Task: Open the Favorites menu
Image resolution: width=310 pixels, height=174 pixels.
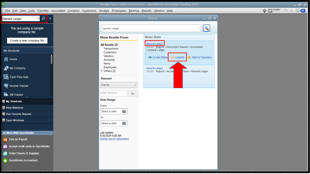Action: pos(43,11)
